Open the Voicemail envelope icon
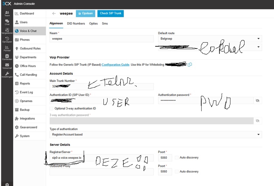 [x=7, y=66]
